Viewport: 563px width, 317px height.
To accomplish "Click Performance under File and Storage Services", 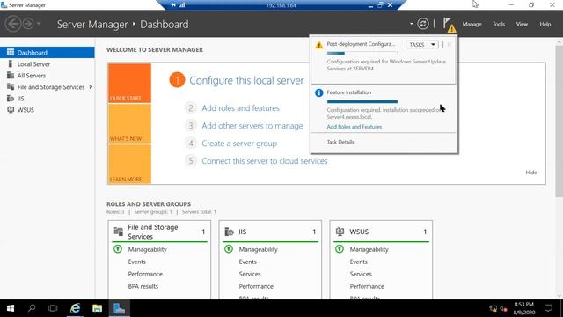I will pyautogui.click(x=145, y=274).
